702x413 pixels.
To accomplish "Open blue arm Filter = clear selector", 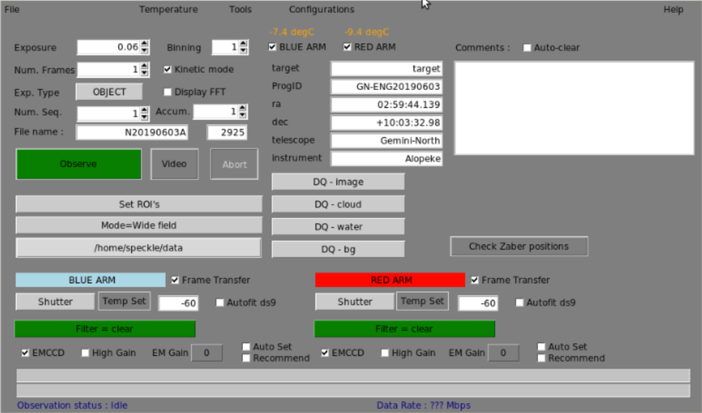I will coord(105,328).
